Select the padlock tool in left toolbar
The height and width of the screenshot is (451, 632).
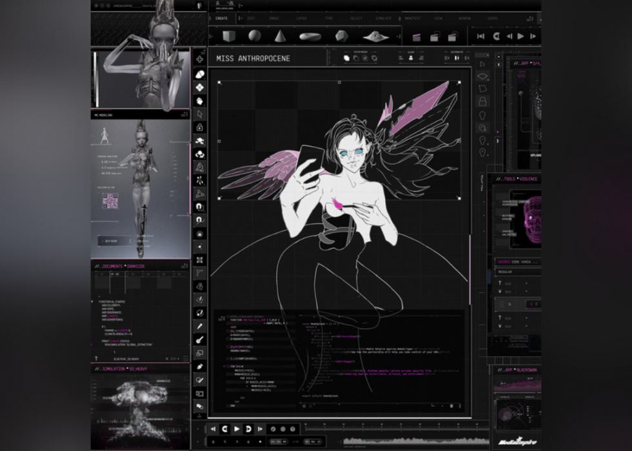[199, 128]
